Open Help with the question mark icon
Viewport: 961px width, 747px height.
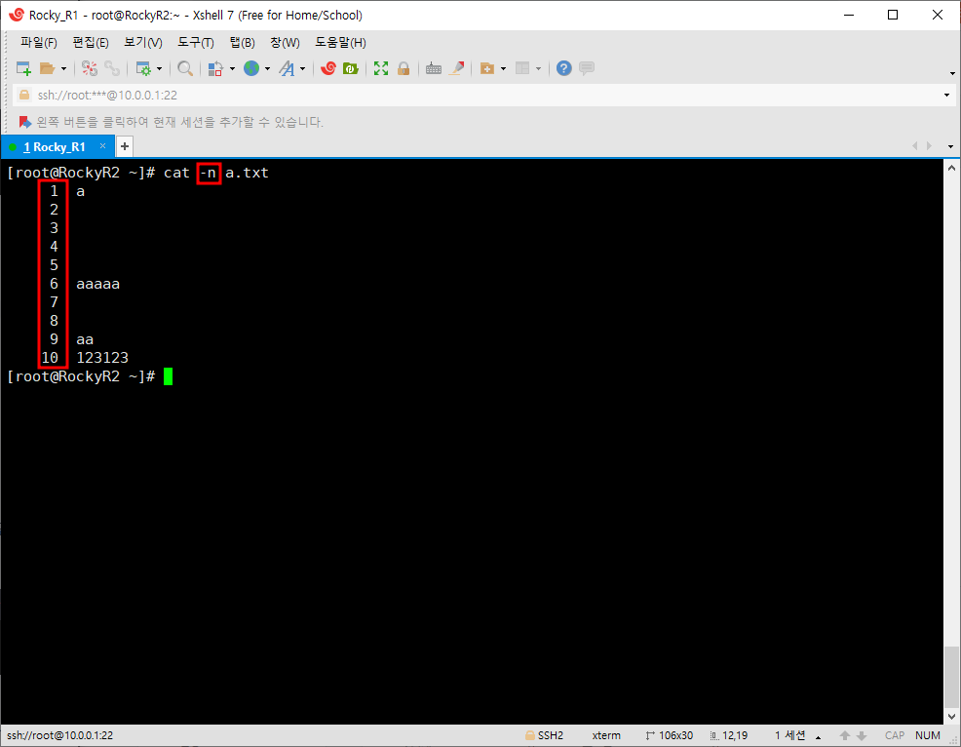[x=564, y=68]
